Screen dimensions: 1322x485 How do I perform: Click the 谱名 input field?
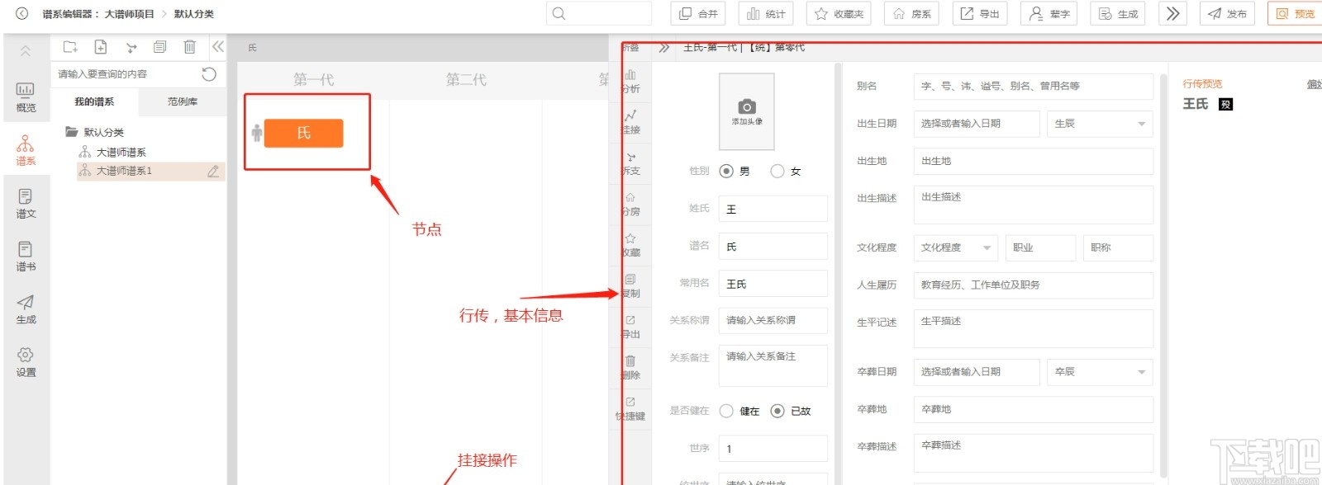click(773, 246)
